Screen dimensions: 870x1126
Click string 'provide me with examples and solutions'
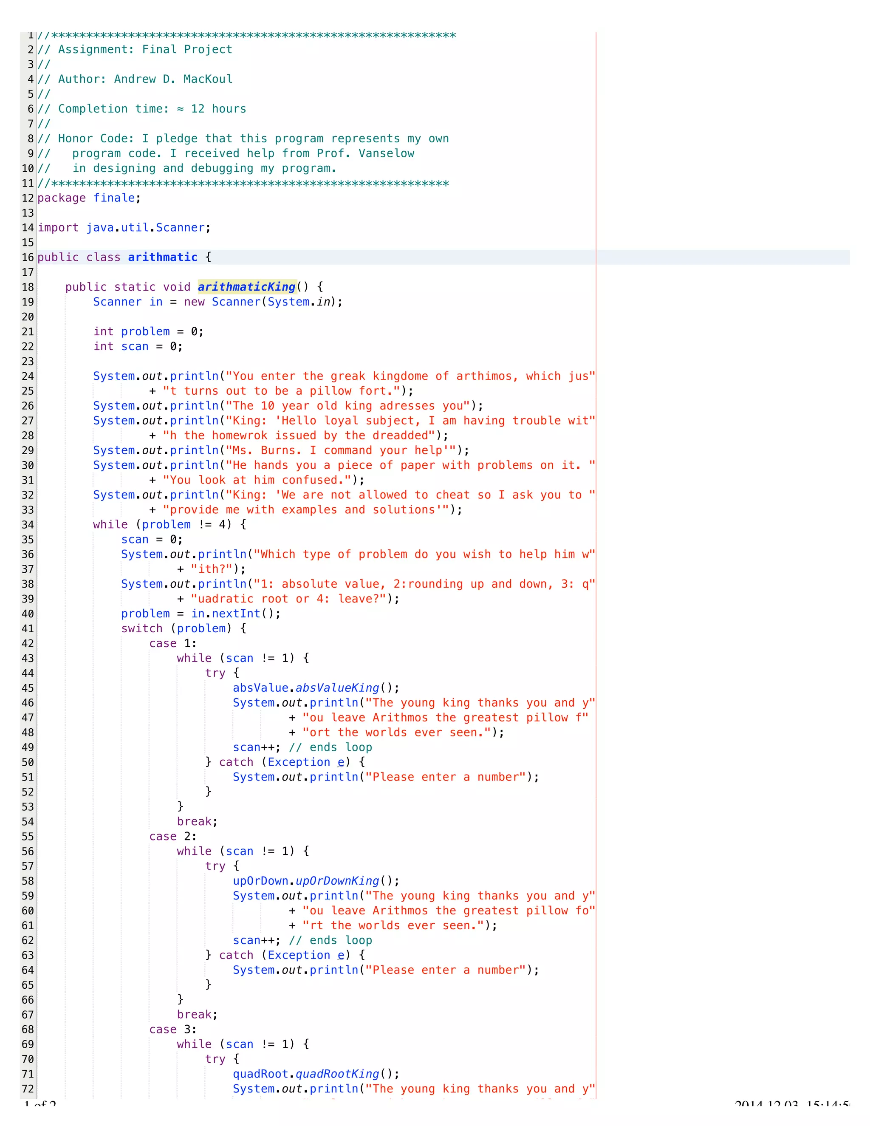[306, 510]
